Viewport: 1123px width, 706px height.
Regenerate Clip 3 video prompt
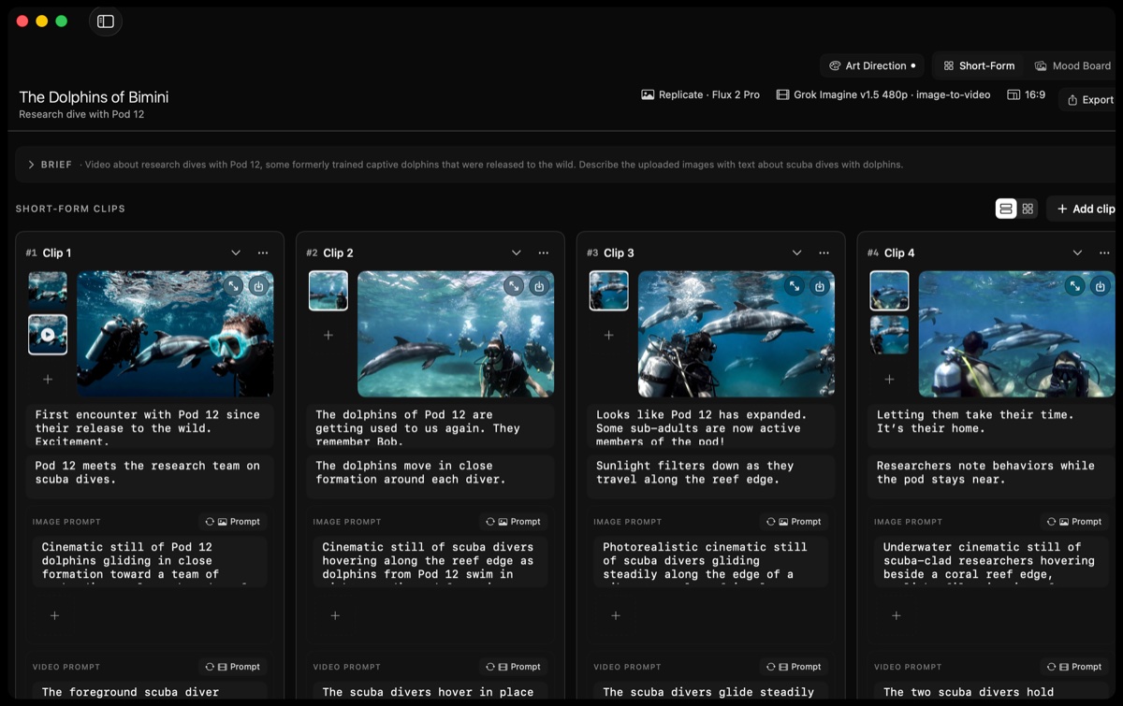click(795, 667)
